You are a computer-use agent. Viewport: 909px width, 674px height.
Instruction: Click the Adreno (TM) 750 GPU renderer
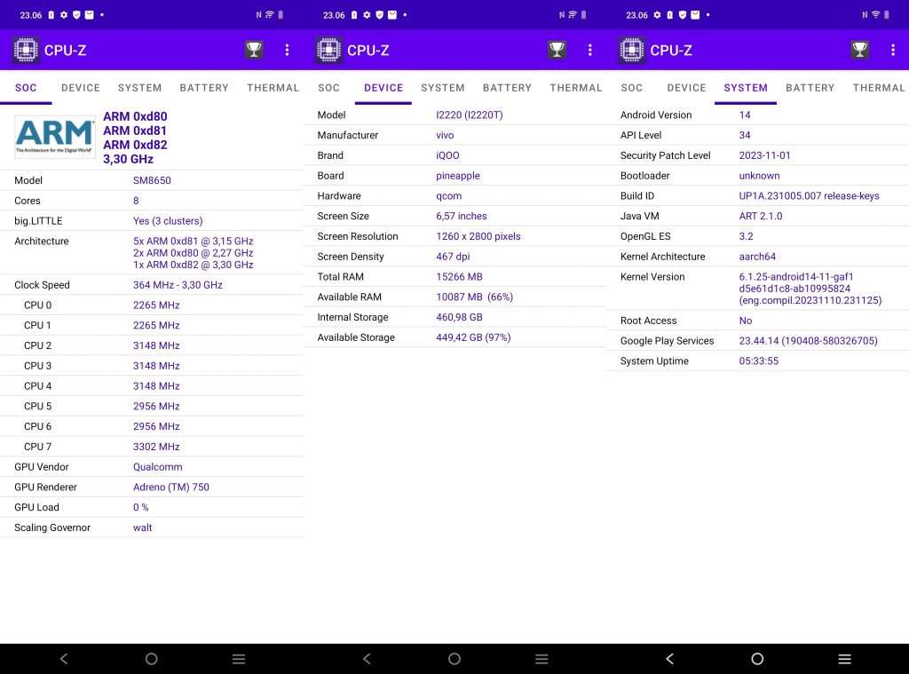171,488
